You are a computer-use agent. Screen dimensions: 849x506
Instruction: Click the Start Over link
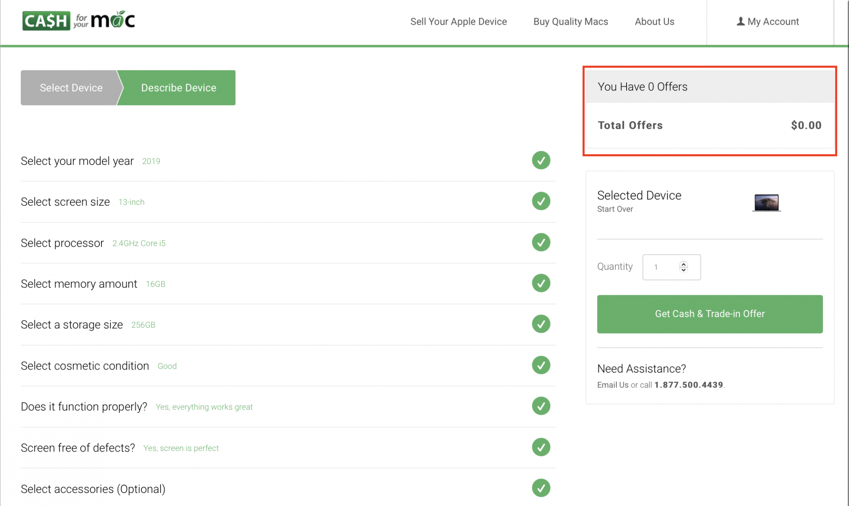pyautogui.click(x=615, y=209)
